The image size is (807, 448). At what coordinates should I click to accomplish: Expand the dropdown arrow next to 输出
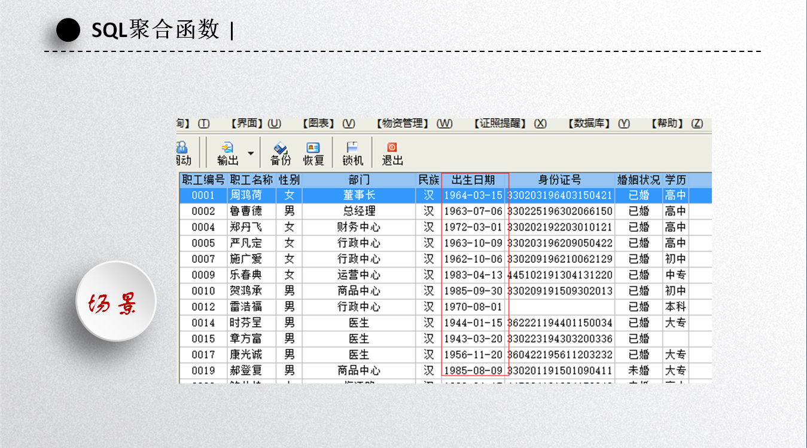click(x=251, y=154)
